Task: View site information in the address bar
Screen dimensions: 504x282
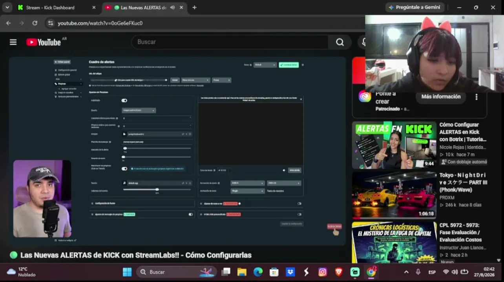Action: tap(50, 23)
